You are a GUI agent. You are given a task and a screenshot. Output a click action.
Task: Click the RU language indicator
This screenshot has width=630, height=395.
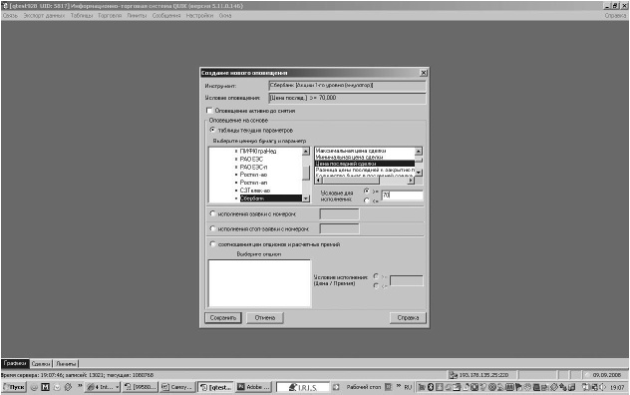point(408,387)
